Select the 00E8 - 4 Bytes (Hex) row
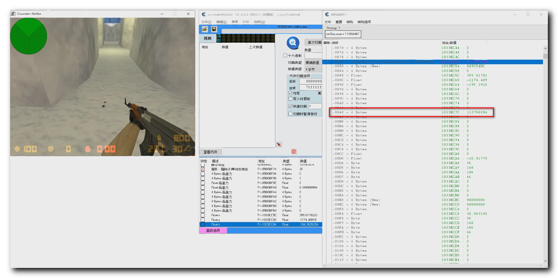The width and height of the screenshot is (558, 278). pos(433,200)
